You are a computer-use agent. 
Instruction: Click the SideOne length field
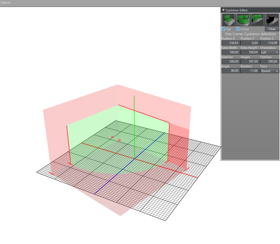(x=231, y=61)
